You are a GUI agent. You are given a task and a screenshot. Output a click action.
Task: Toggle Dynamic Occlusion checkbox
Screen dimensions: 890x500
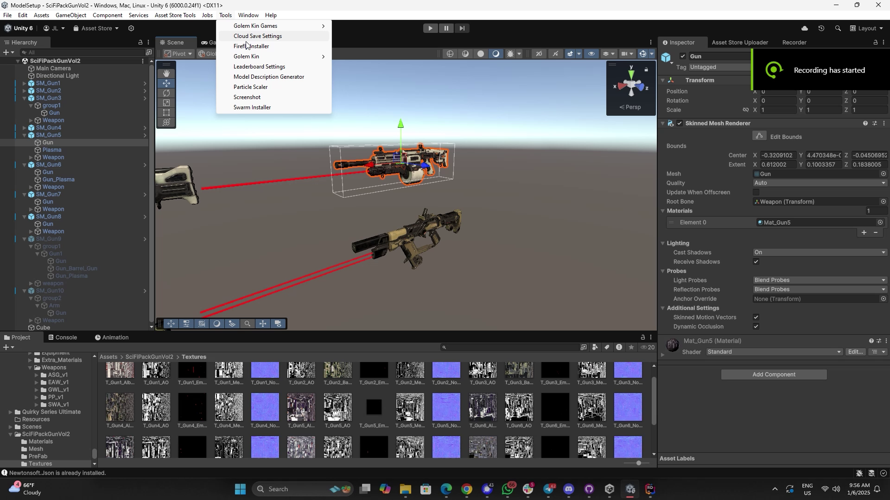coord(756,327)
